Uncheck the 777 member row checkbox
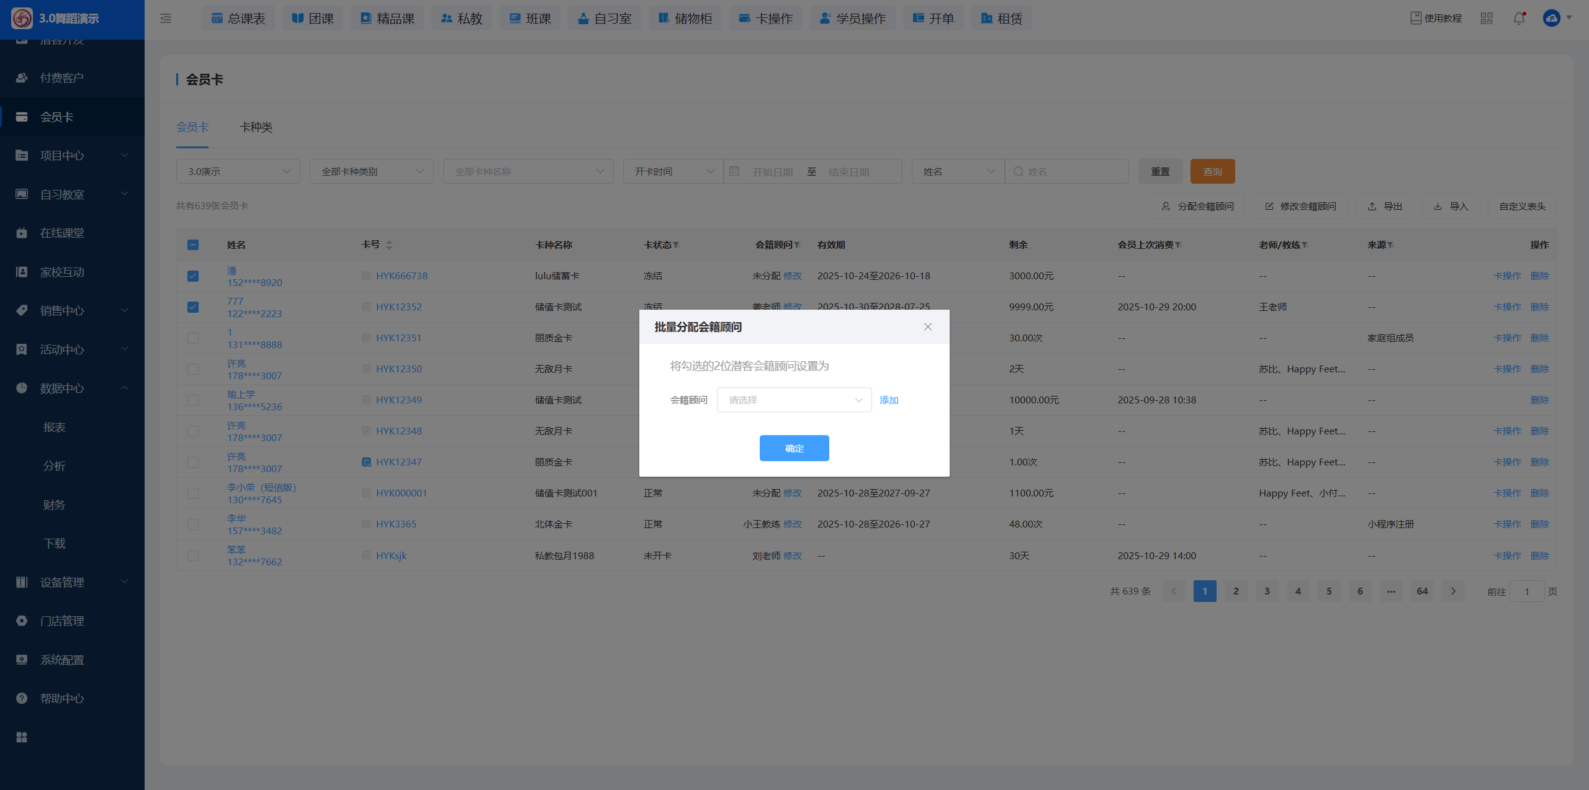1589x790 pixels. 193,307
